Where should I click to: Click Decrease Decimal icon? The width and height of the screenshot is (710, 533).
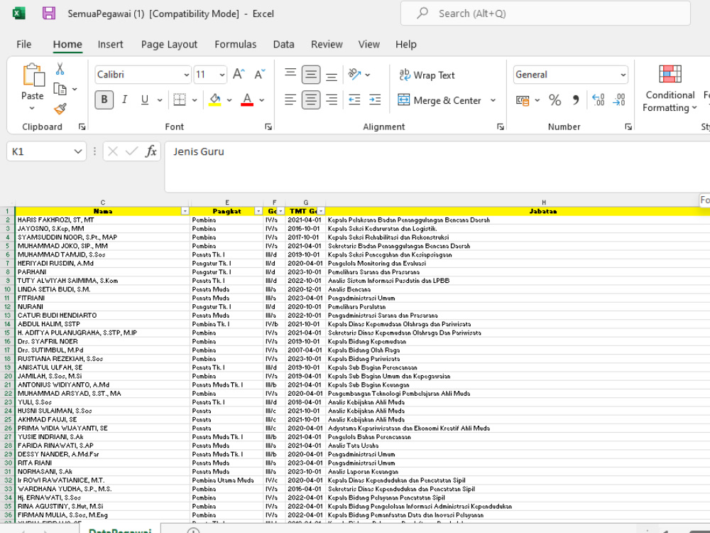pyautogui.click(x=619, y=100)
